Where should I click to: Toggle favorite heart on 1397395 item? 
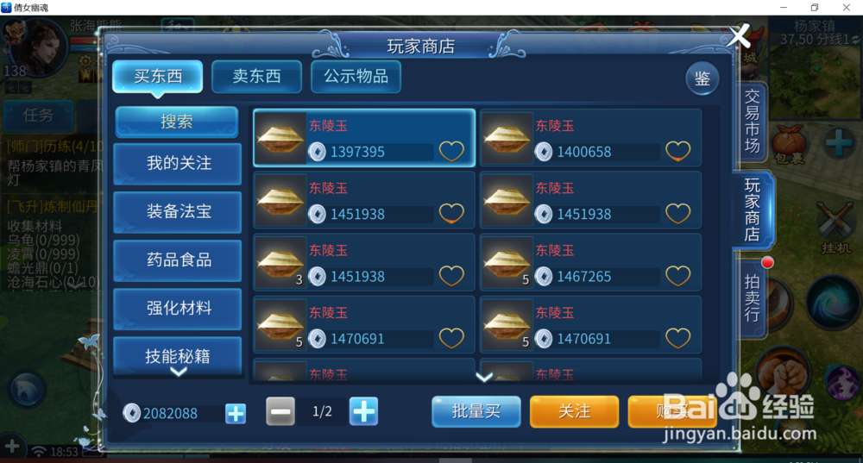coord(451,151)
